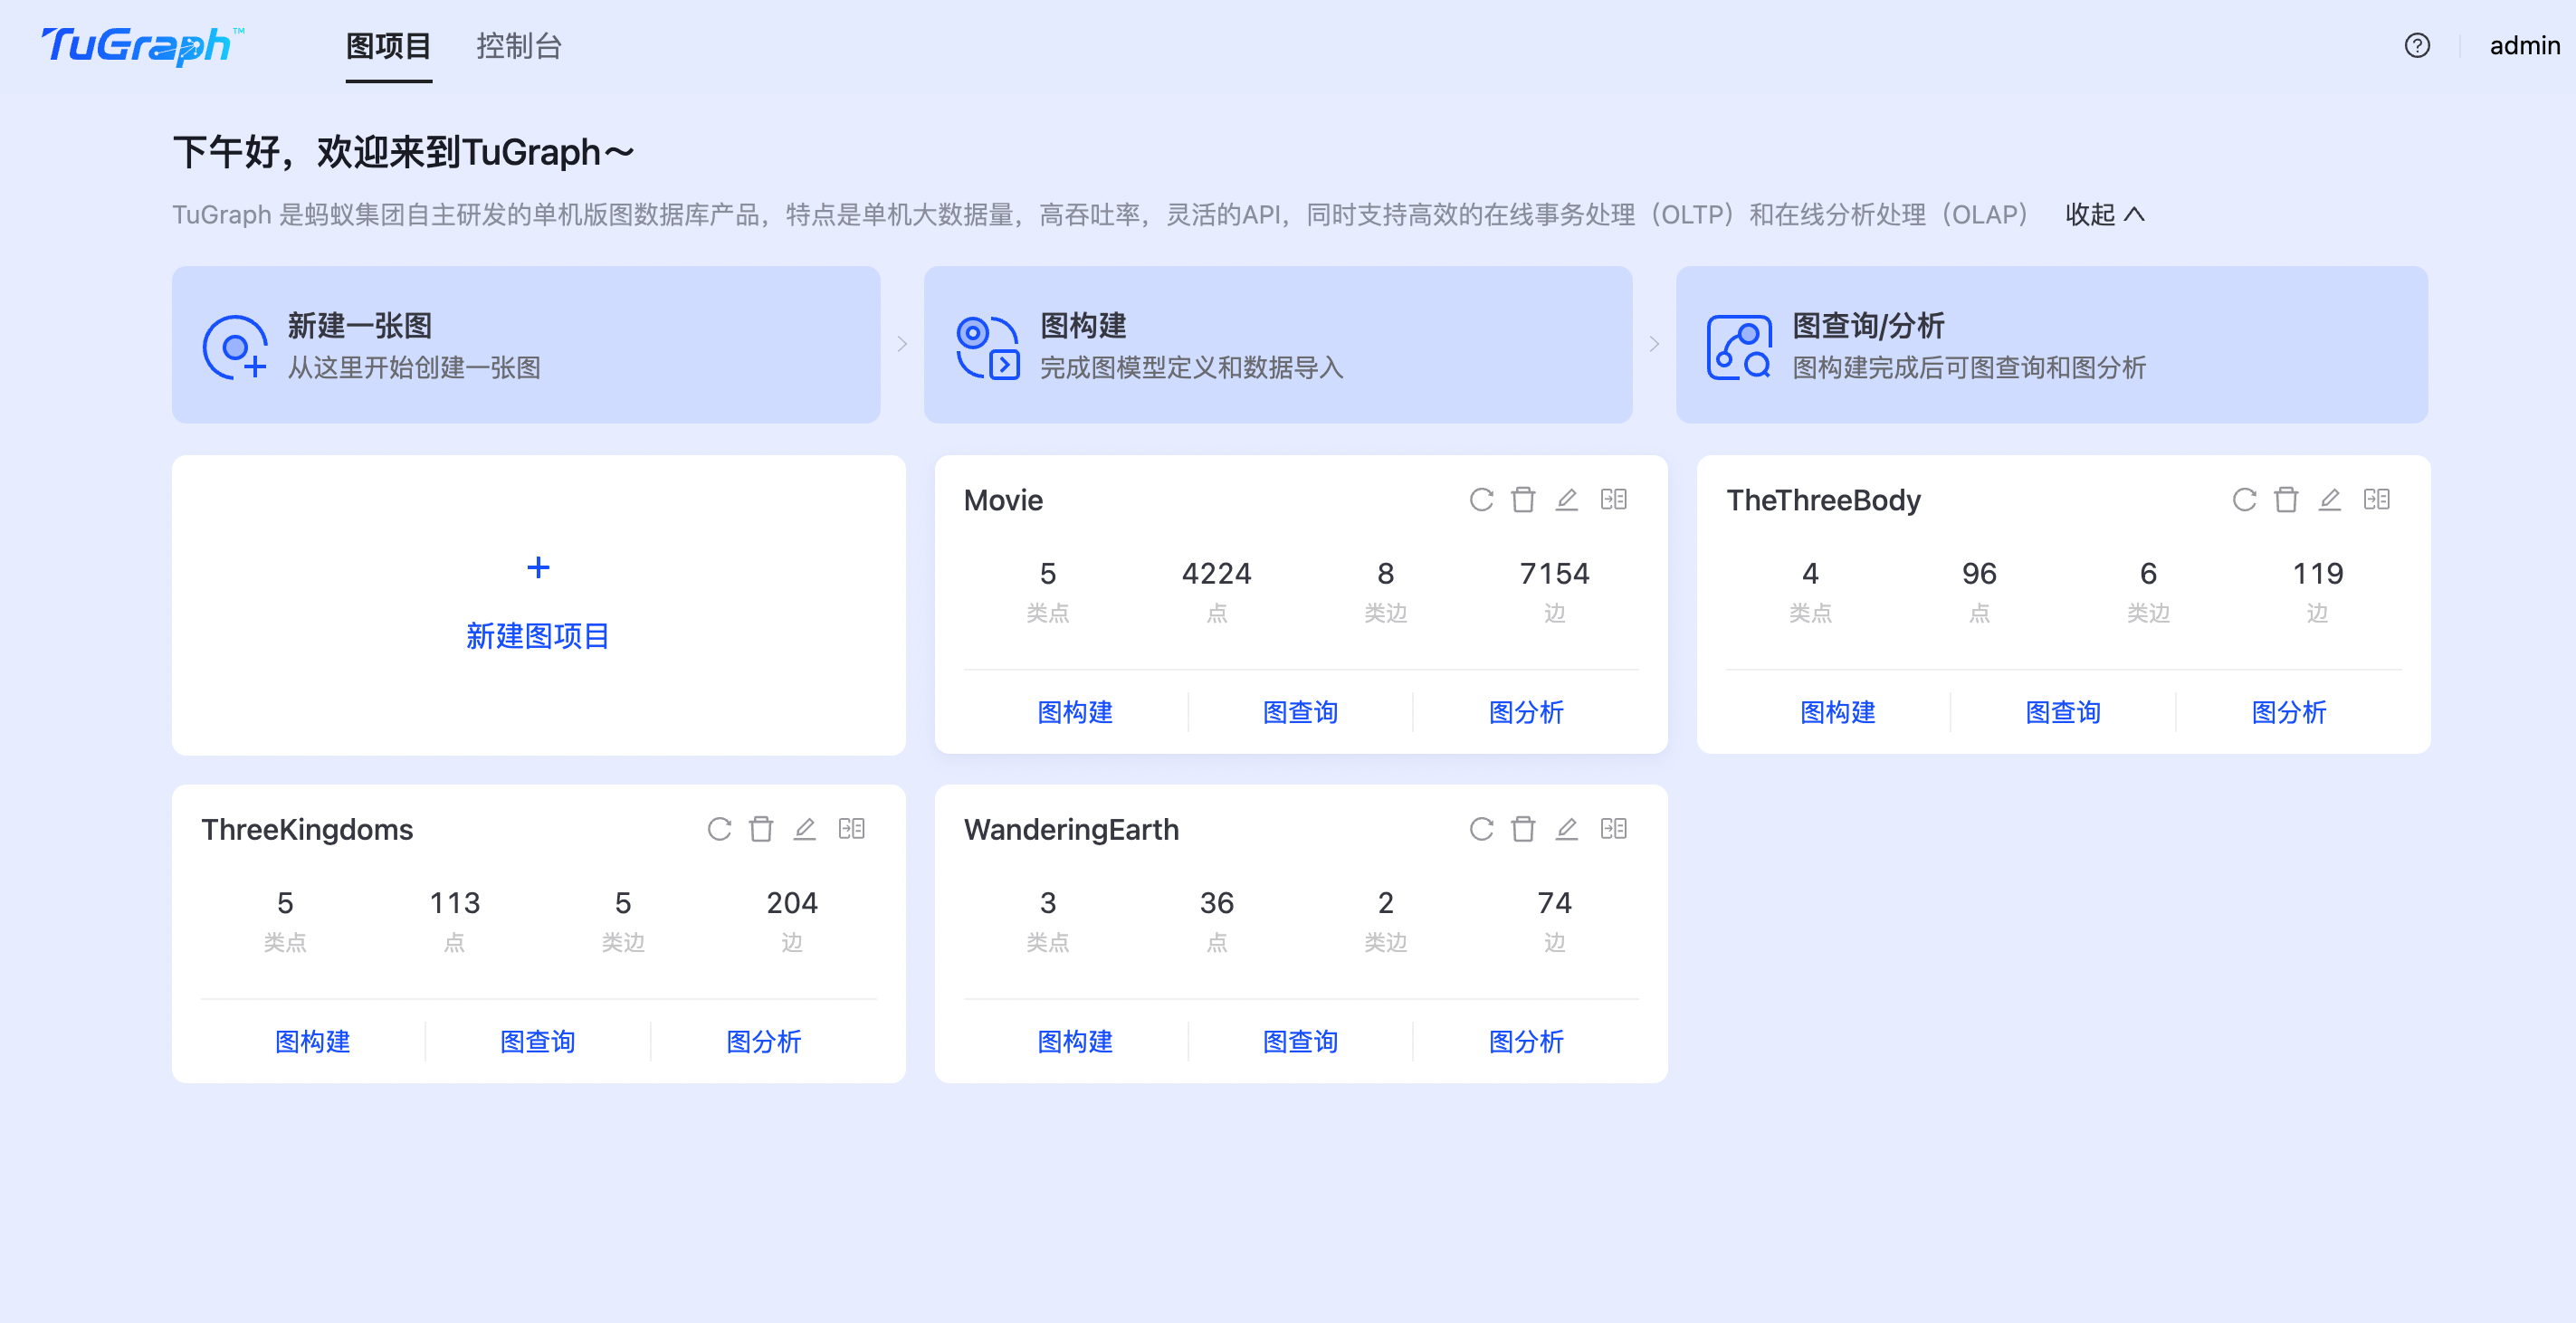Edit the WanderingEarth graph project
This screenshot has width=2576, height=1323.
[1567, 829]
